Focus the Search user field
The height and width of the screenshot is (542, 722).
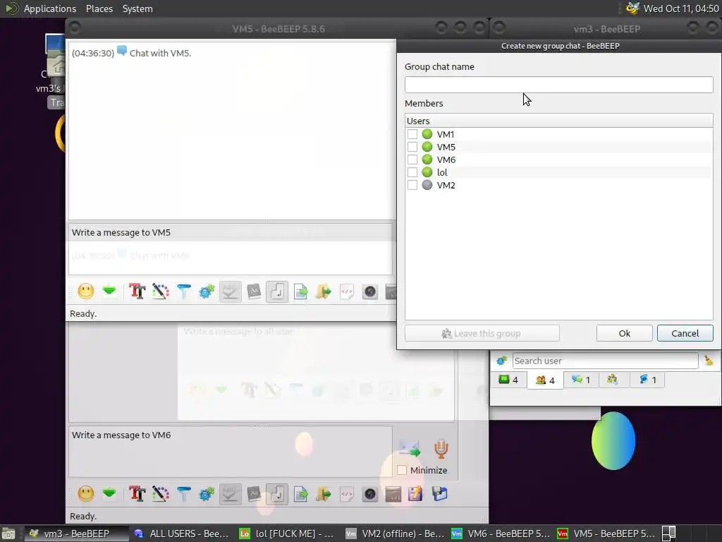[x=605, y=361]
